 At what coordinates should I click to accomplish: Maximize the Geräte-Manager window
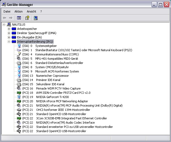click(160, 5)
